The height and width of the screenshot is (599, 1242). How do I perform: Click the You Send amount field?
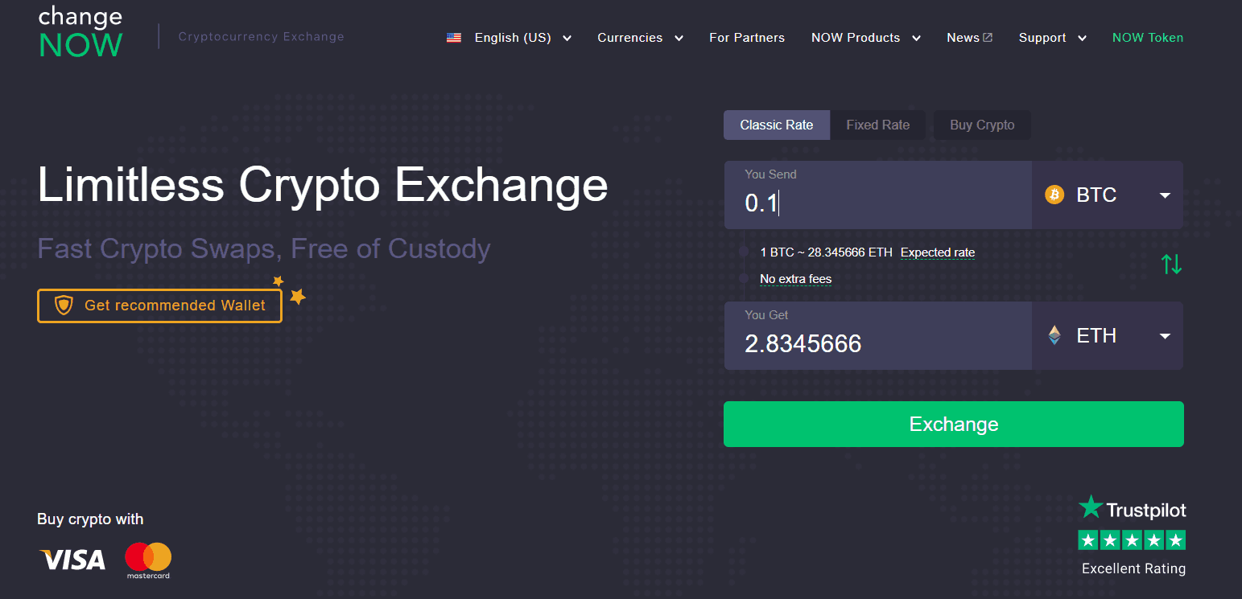(x=877, y=203)
